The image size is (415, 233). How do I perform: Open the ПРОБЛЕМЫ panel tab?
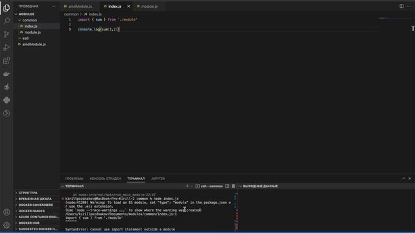(74, 179)
